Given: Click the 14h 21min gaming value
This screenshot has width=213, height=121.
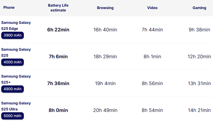Looking at the screenshot, I should (x=200, y=110).
